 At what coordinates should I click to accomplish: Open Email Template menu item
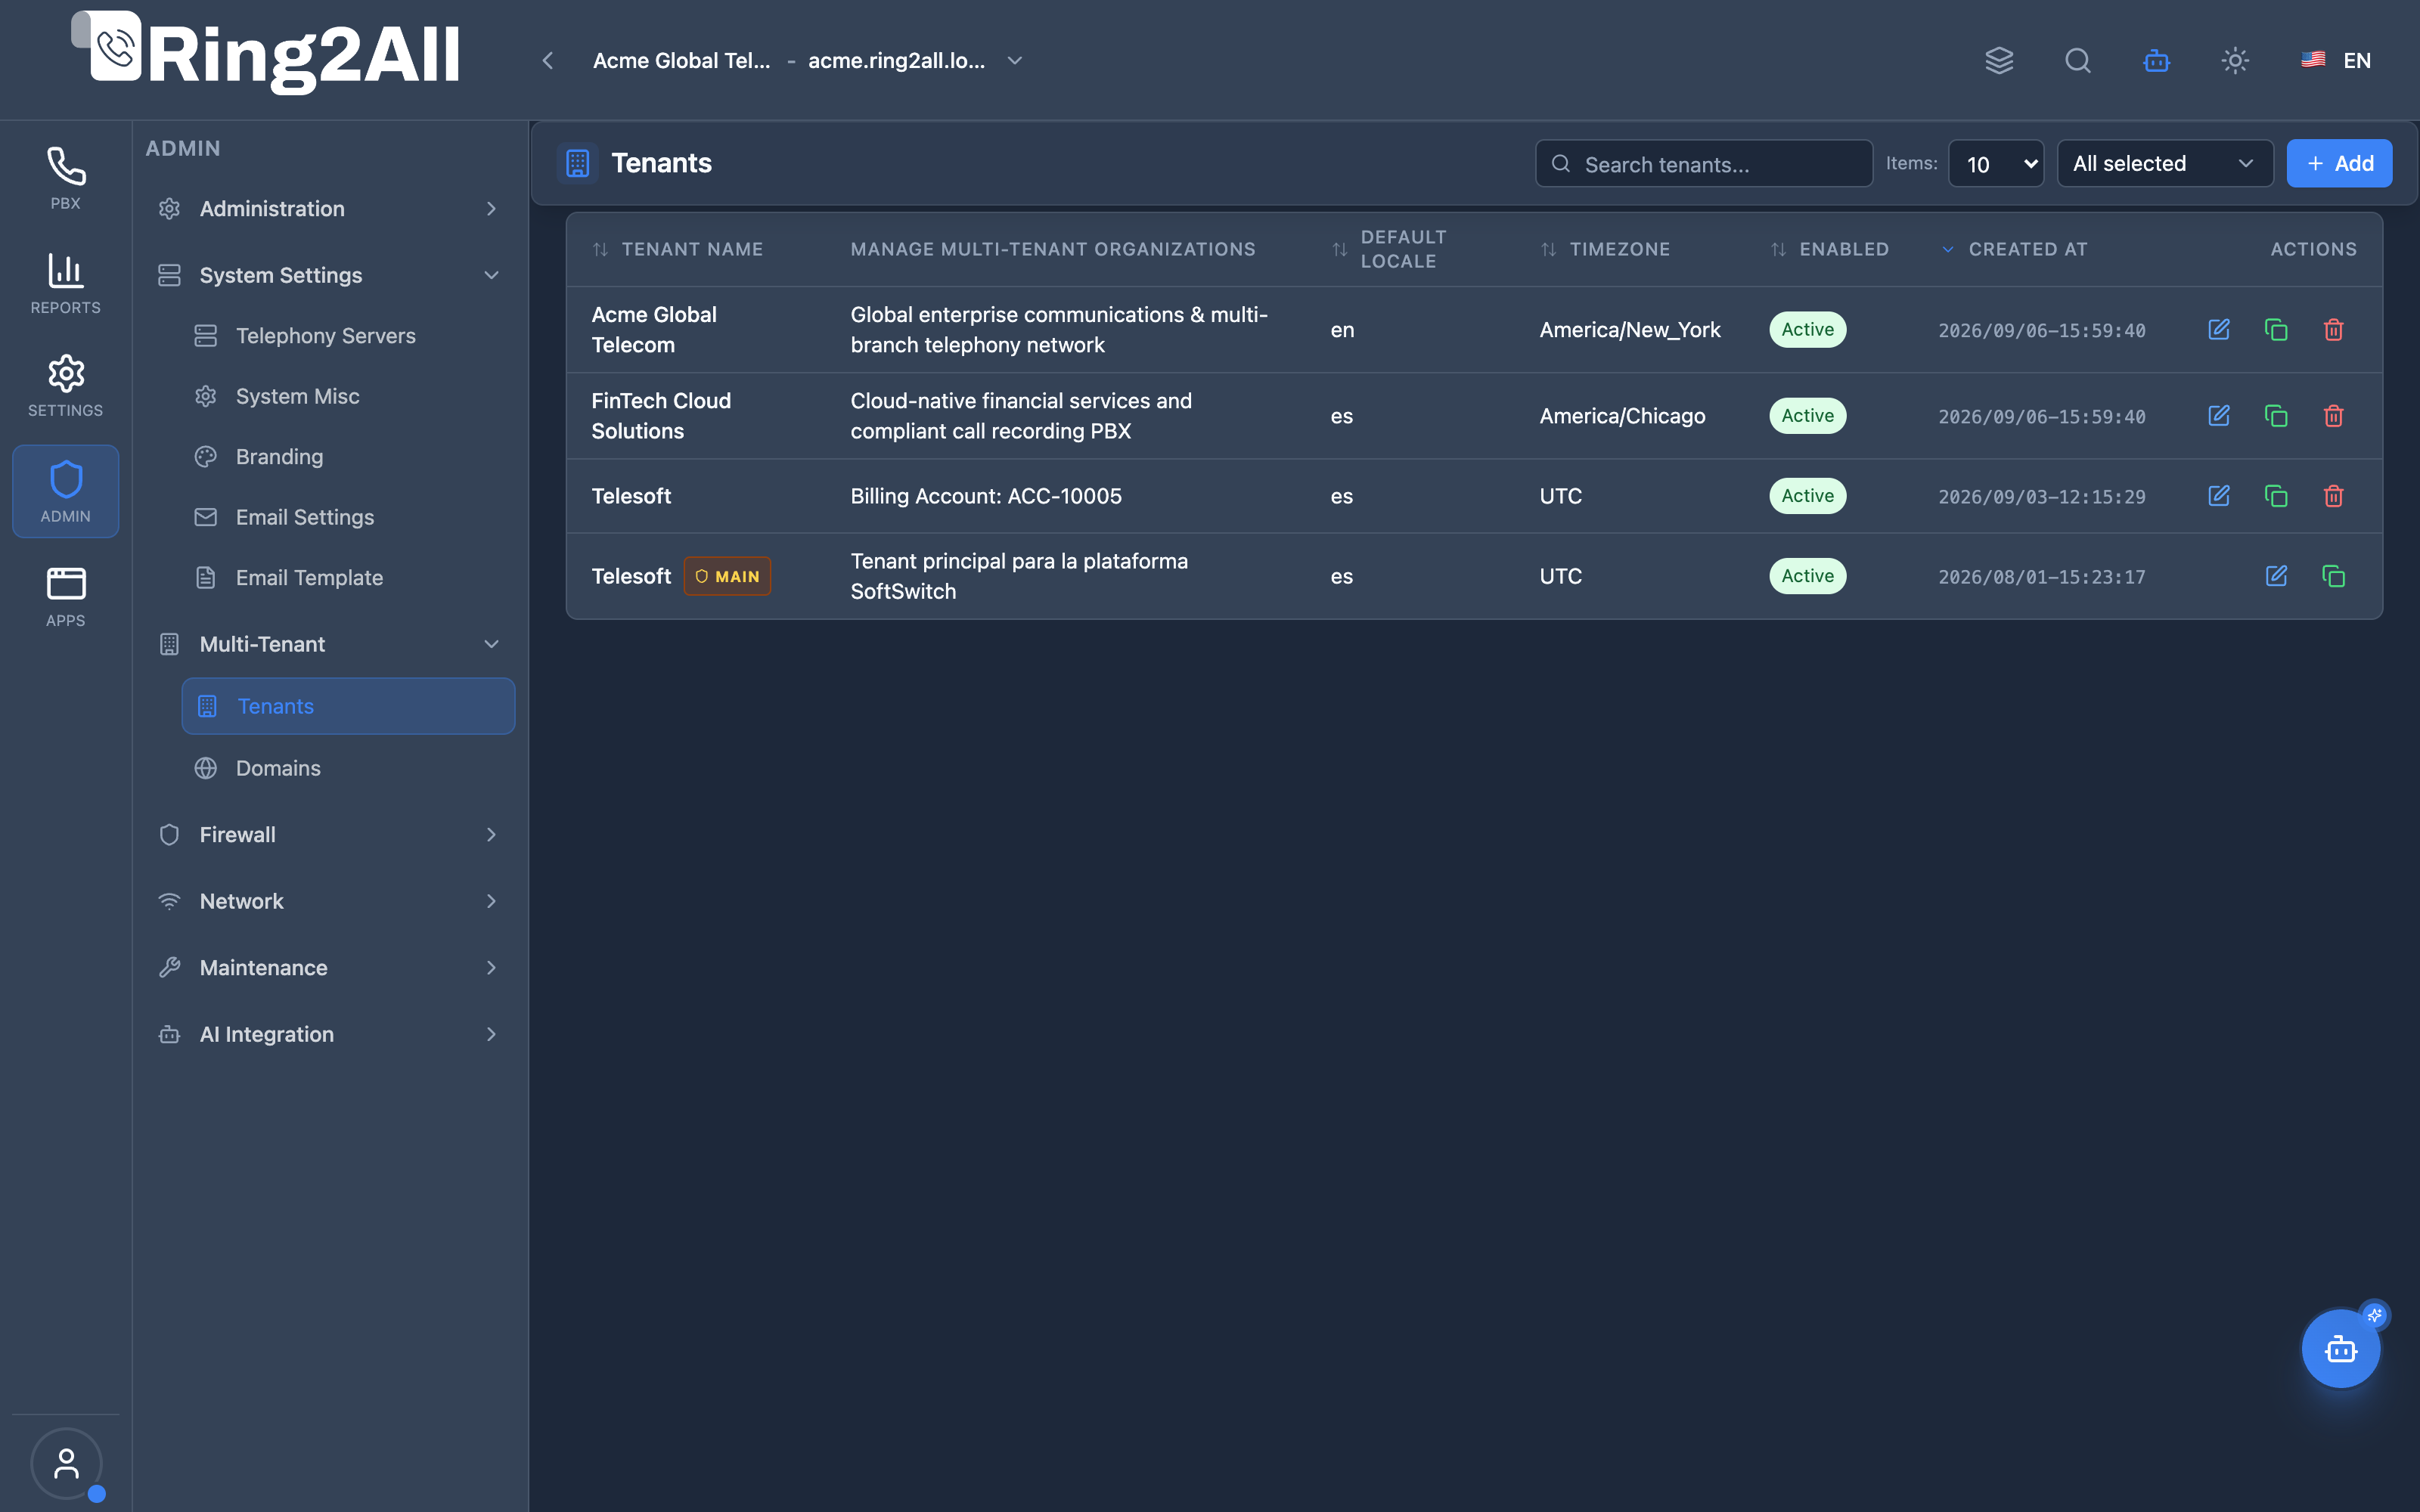[x=348, y=578]
